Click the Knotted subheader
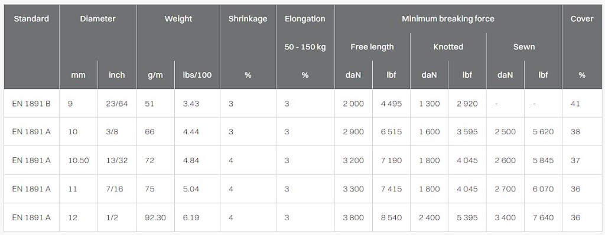 pos(448,47)
